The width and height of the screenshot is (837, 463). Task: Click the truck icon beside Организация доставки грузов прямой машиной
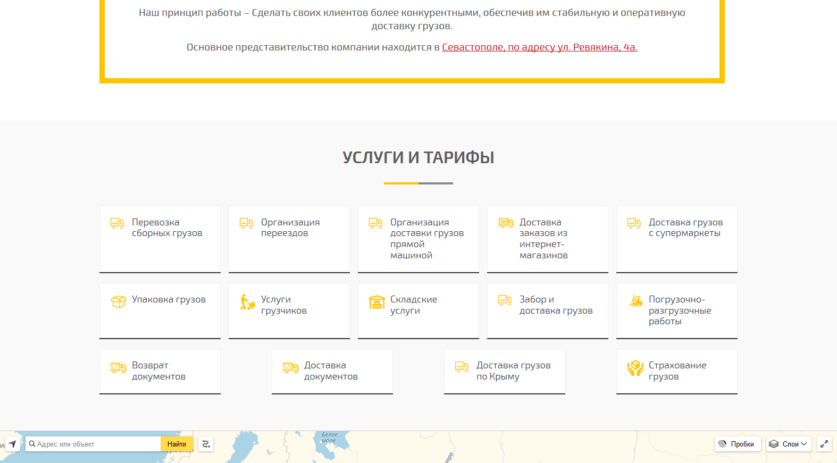(x=376, y=223)
